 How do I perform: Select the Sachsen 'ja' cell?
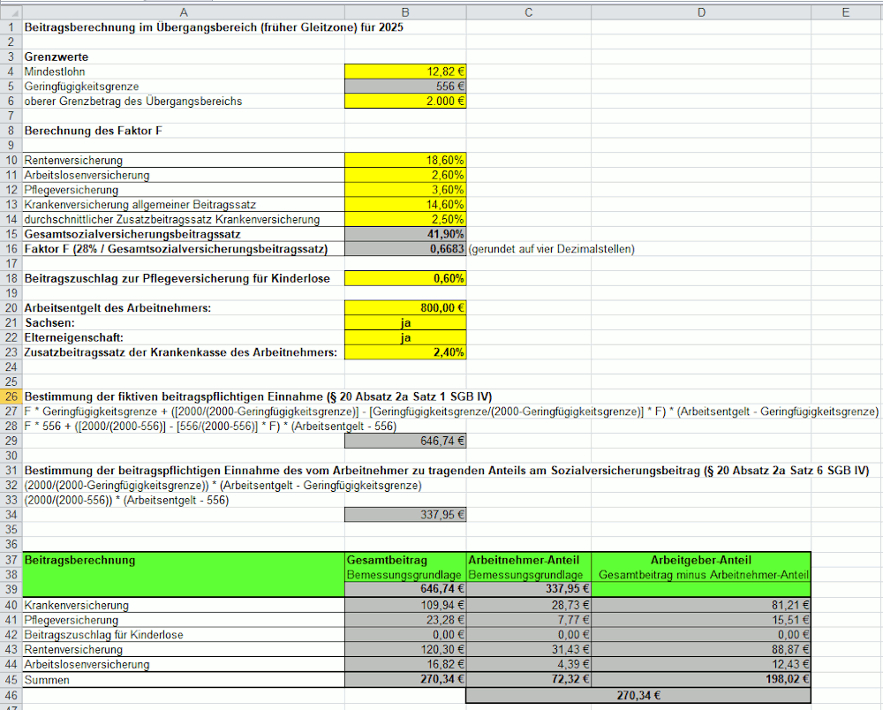pyautogui.click(x=405, y=323)
